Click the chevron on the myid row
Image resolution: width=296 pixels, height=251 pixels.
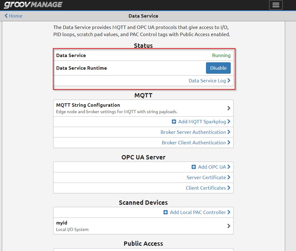pyautogui.click(x=229, y=226)
